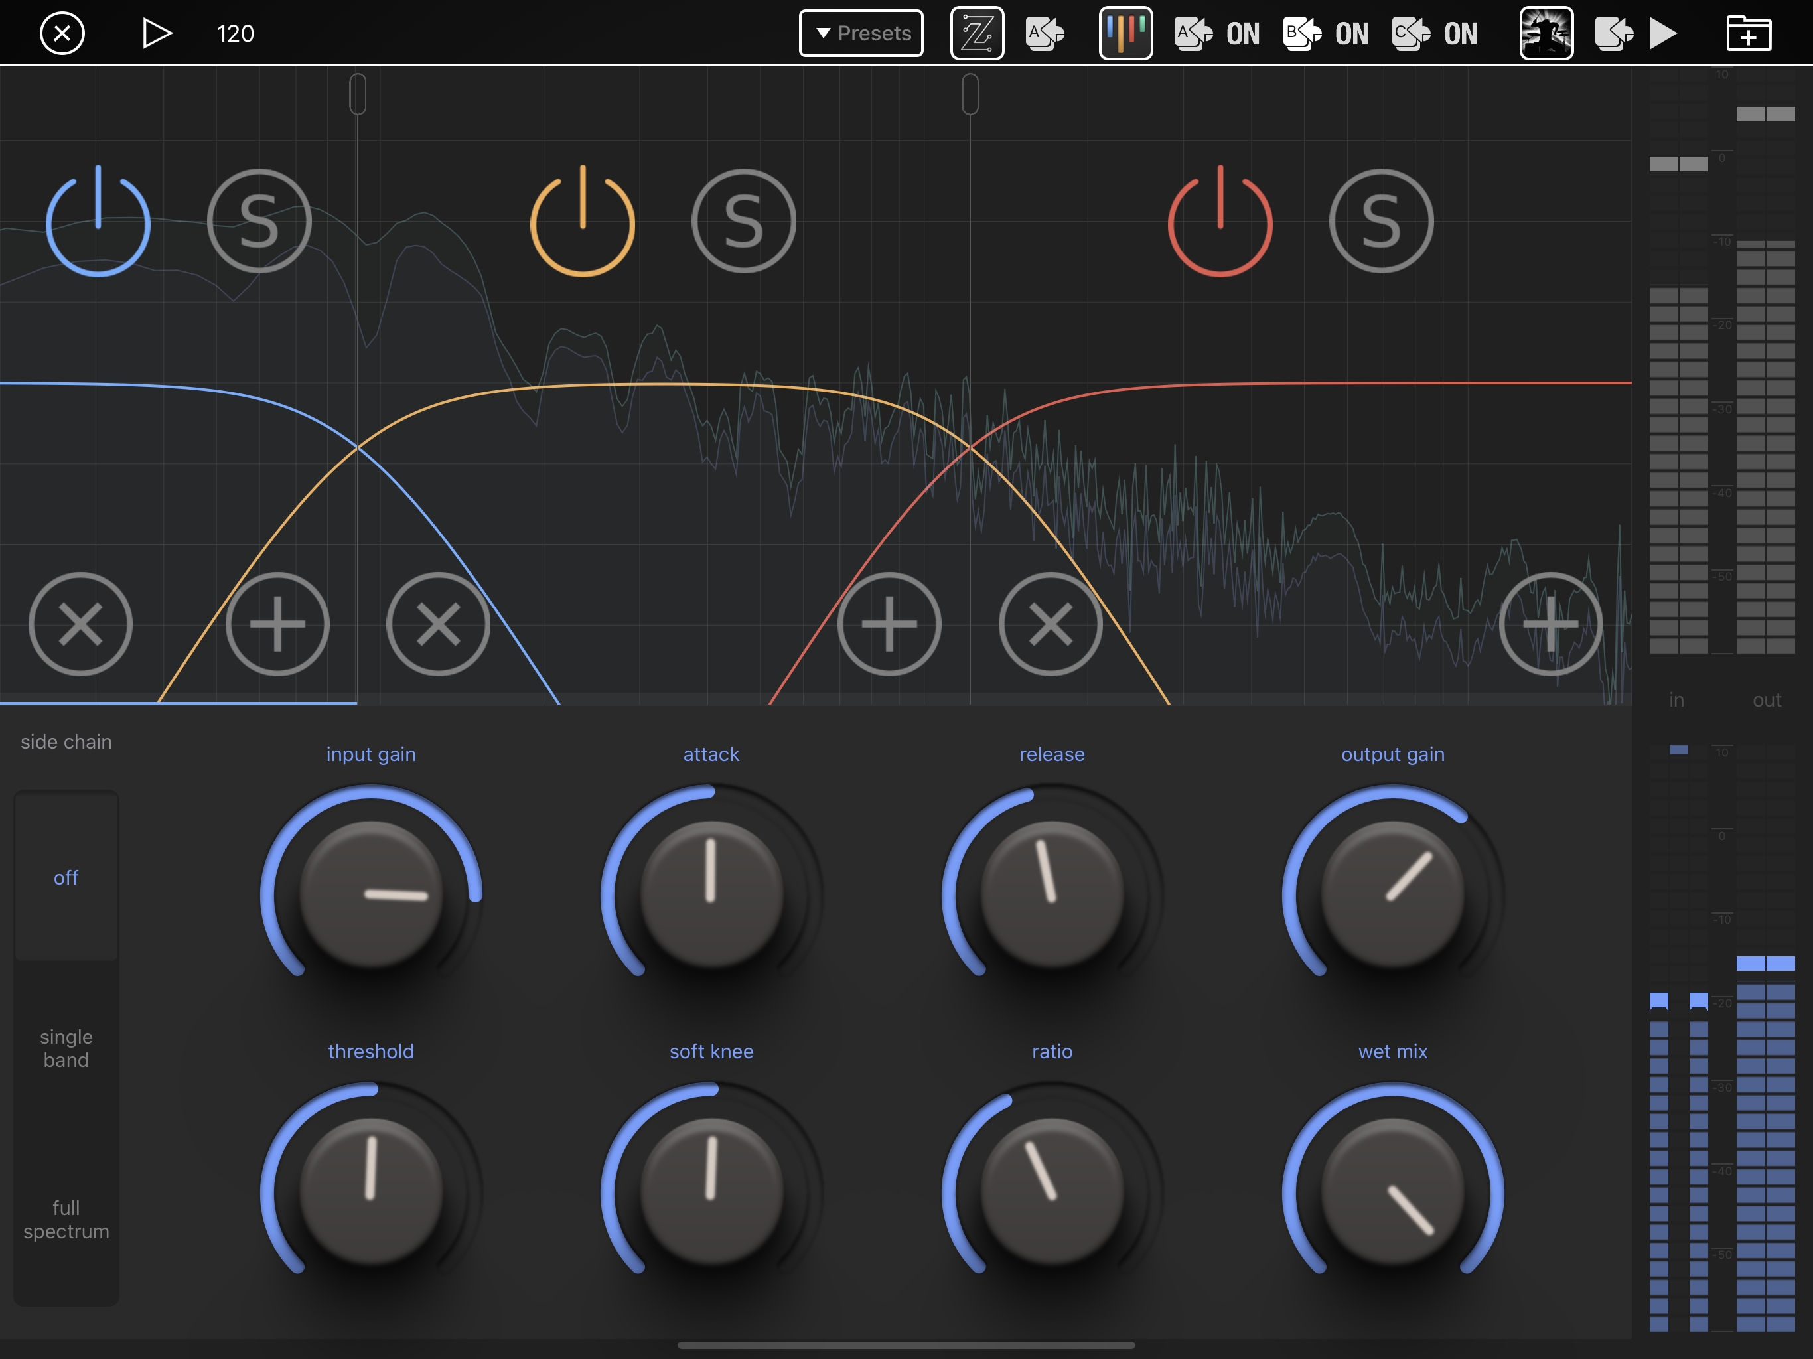Remove the low band with X icon
Viewport: 1813px width, 1359px height.
tap(80, 624)
